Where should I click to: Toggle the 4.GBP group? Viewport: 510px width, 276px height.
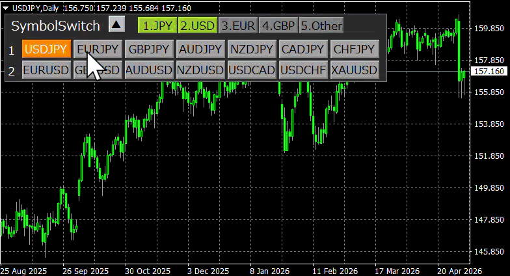[278, 26]
